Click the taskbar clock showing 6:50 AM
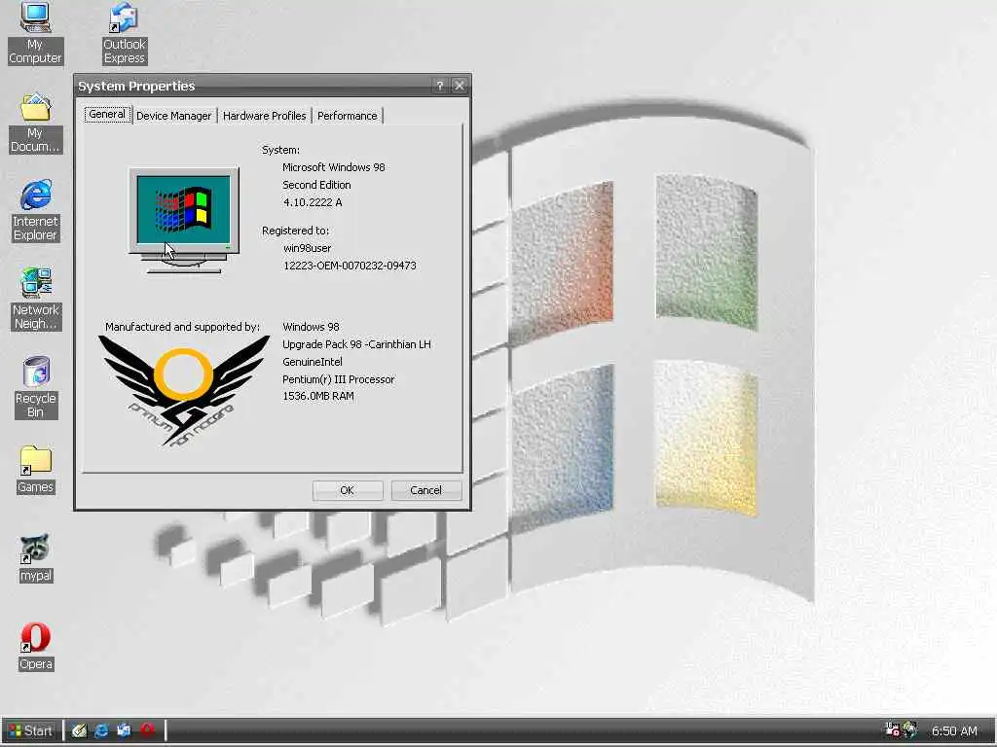Screen dimensions: 997x747 coord(954,731)
